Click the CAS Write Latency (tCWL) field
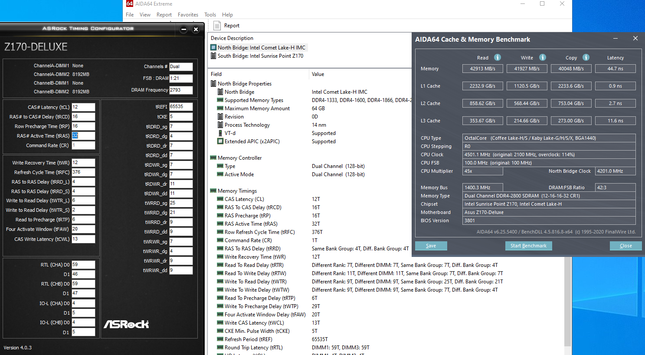645x355 pixels. click(x=83, y=239)
